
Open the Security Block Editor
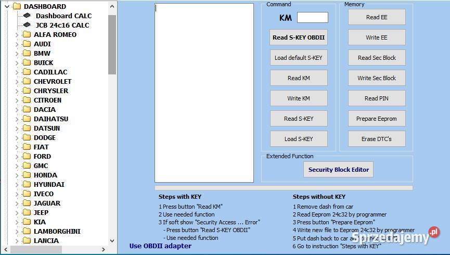pos(338,170)
